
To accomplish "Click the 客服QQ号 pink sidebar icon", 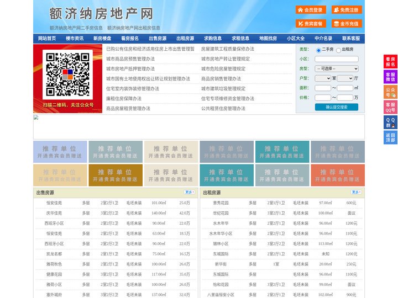I will (x=390, y=107).
